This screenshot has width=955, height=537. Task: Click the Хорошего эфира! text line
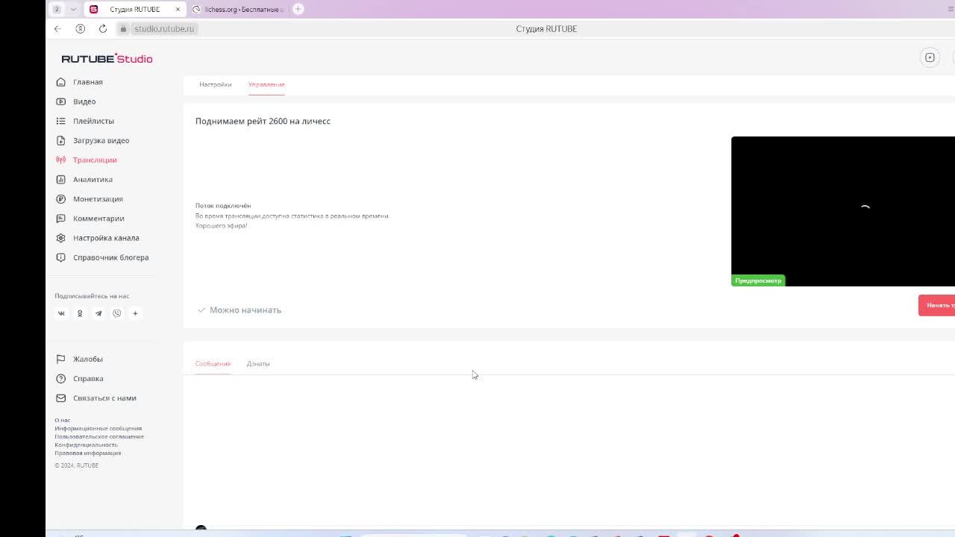(222, 226)
